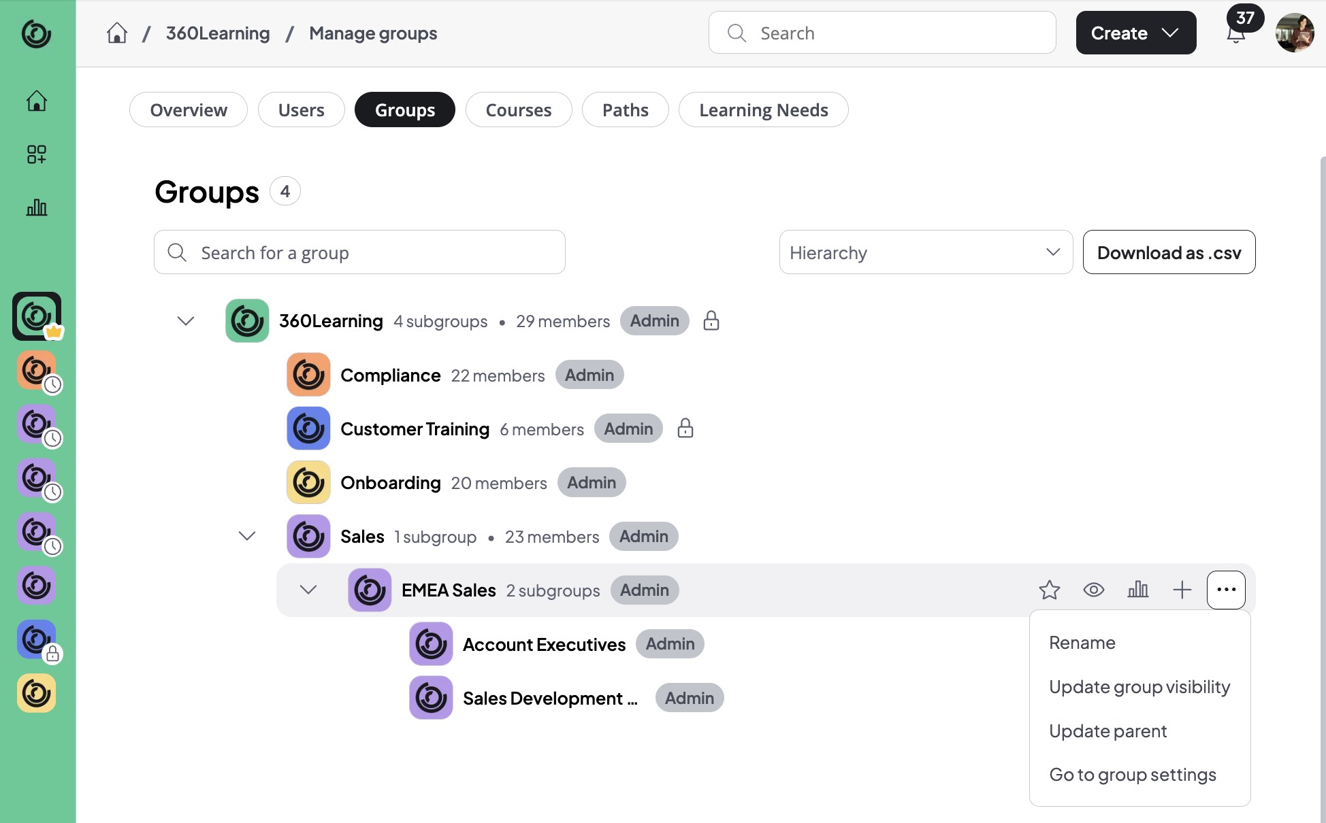Open the sidebar home icon

(x=36, y=101)
